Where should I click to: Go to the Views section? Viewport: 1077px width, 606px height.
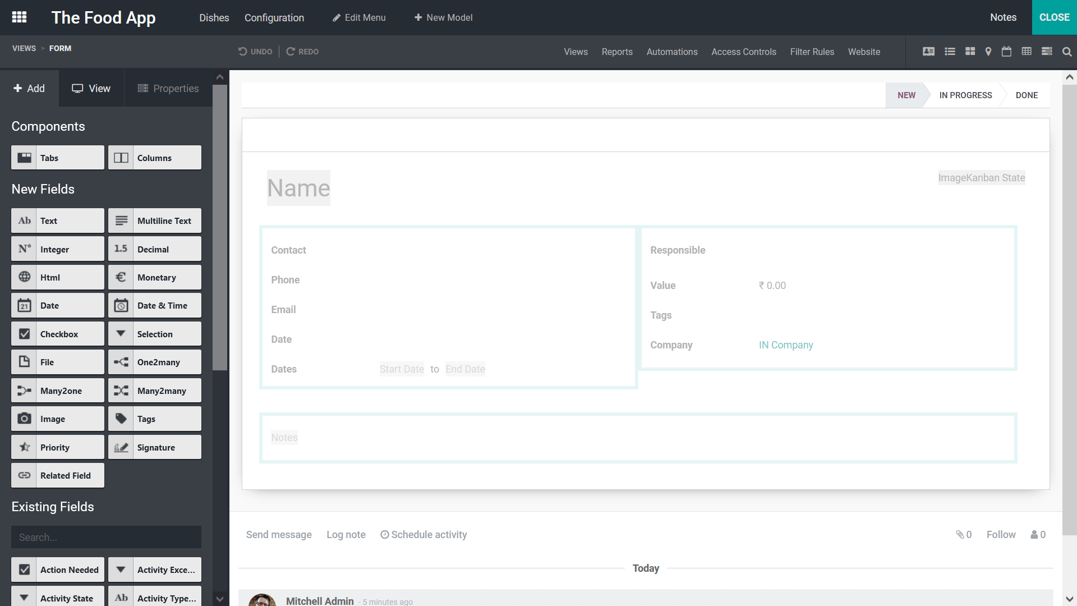pyautogui.click(x=576, y=52)
